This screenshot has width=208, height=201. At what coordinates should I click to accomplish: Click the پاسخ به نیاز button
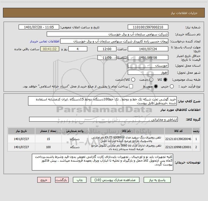[x=157, y=180]
